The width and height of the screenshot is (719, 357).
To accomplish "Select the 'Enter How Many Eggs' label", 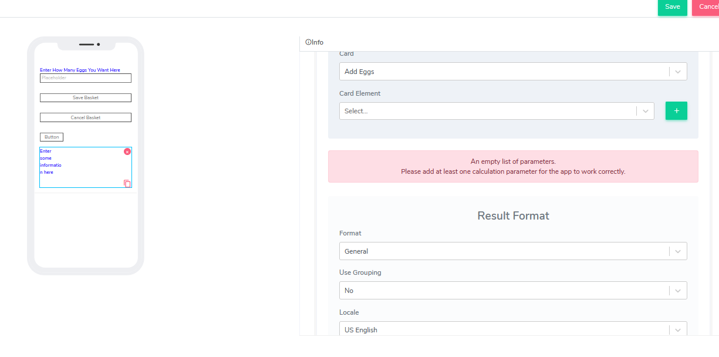I will pyautogui.click(x=80, y=70).
